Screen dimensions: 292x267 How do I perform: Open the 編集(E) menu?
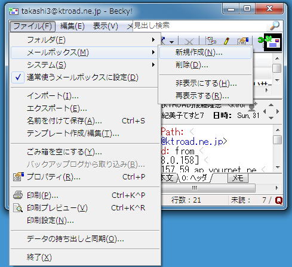coord(72,26)
